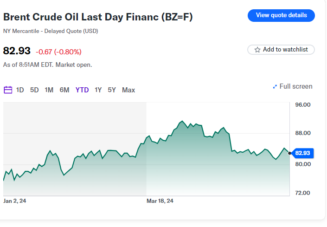Select the YTD range option
The height and width of the screenshot is (227, 327).
coord(82,90)
